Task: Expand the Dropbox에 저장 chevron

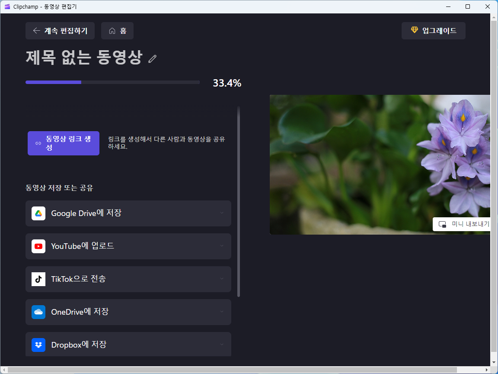Action: [x=222, y=344]
